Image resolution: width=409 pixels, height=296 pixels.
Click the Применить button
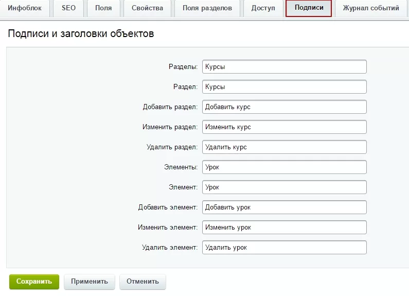(x=90, y=282)
